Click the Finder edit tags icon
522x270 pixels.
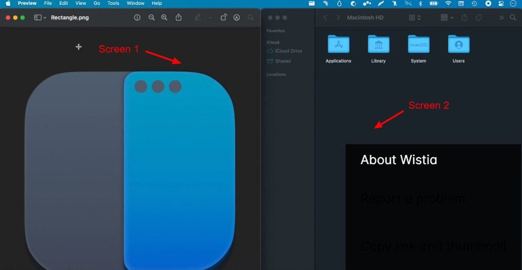(479, 17)
